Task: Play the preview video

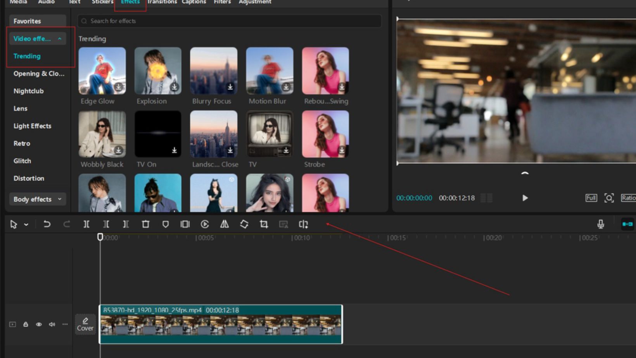Action: click(525, 198)
